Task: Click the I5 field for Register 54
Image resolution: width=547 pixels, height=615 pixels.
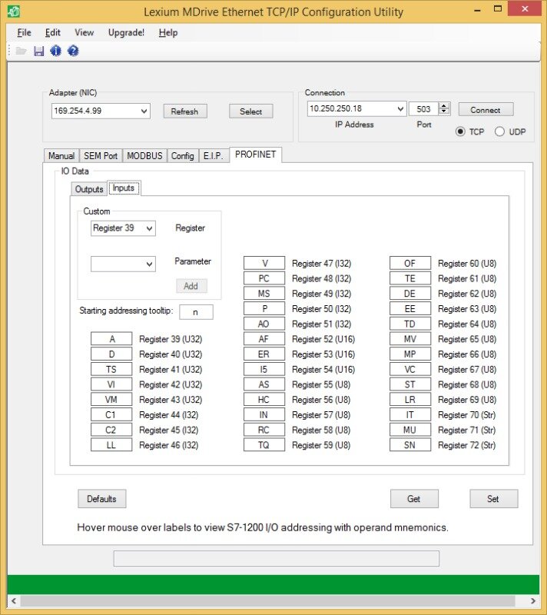Action: [264, 370]
